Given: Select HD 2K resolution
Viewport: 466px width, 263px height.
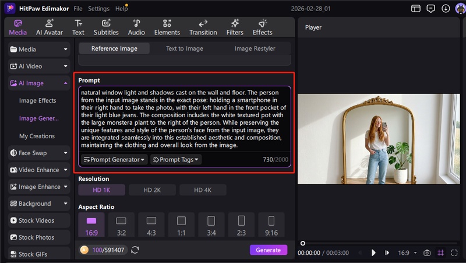Looking at the screenshot, I should point(152,190).
